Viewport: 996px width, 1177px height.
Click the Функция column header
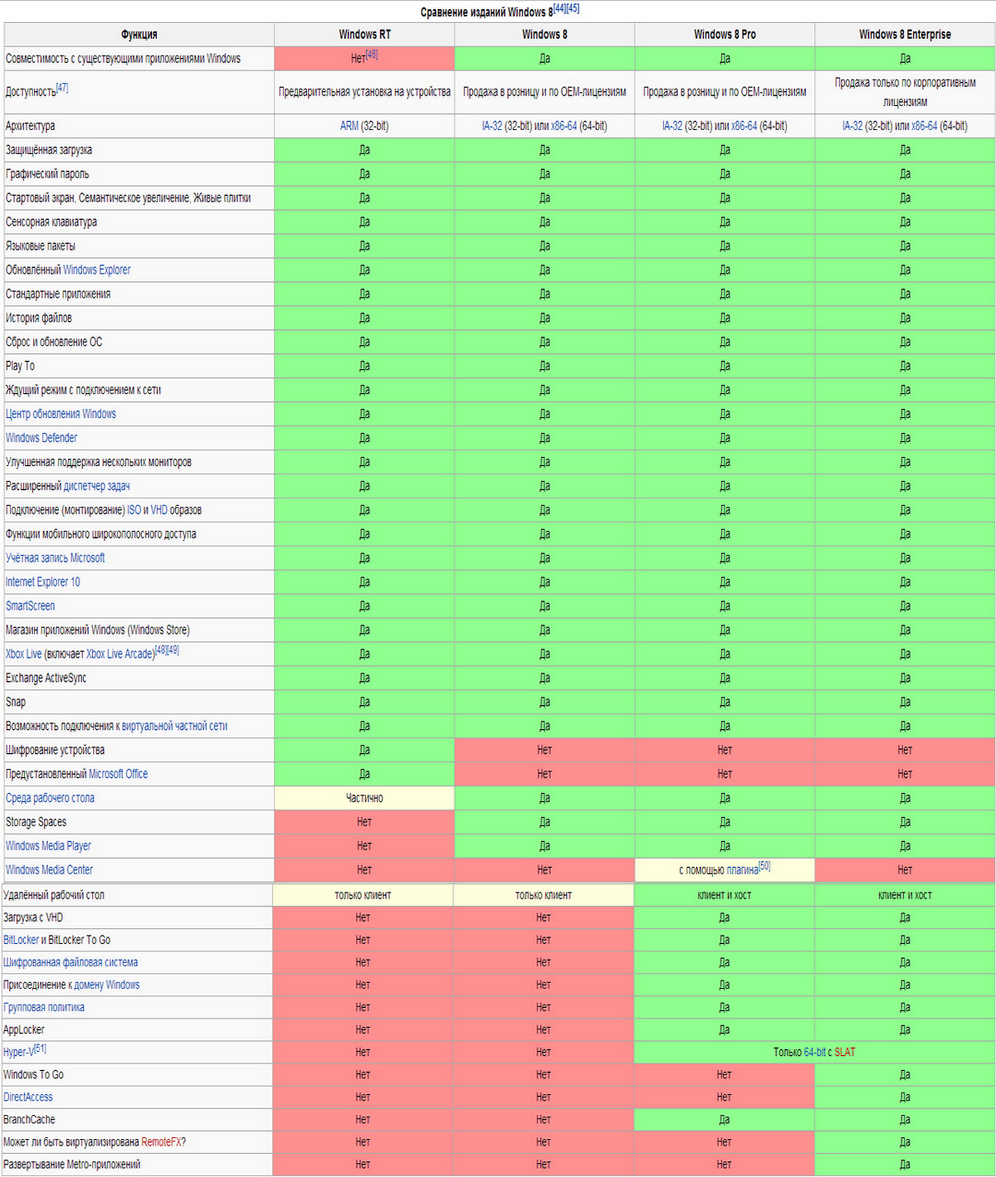point(139,34)
